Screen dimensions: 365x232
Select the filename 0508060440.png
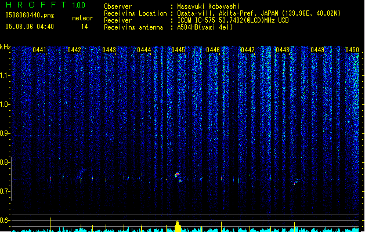tap(30, 15)
